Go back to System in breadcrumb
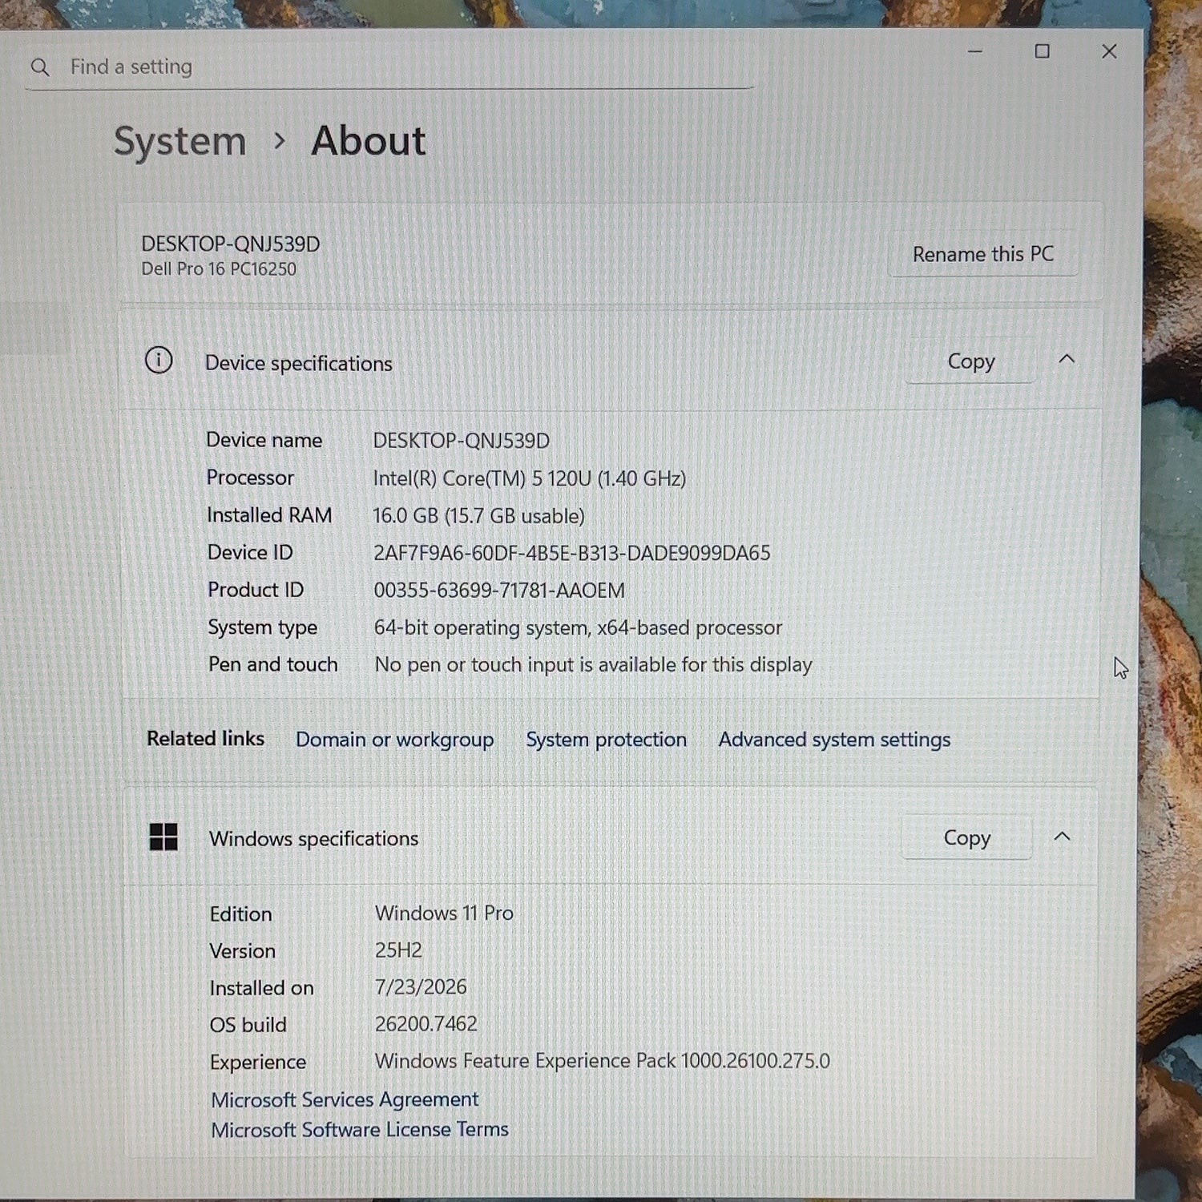 [180, 141]
